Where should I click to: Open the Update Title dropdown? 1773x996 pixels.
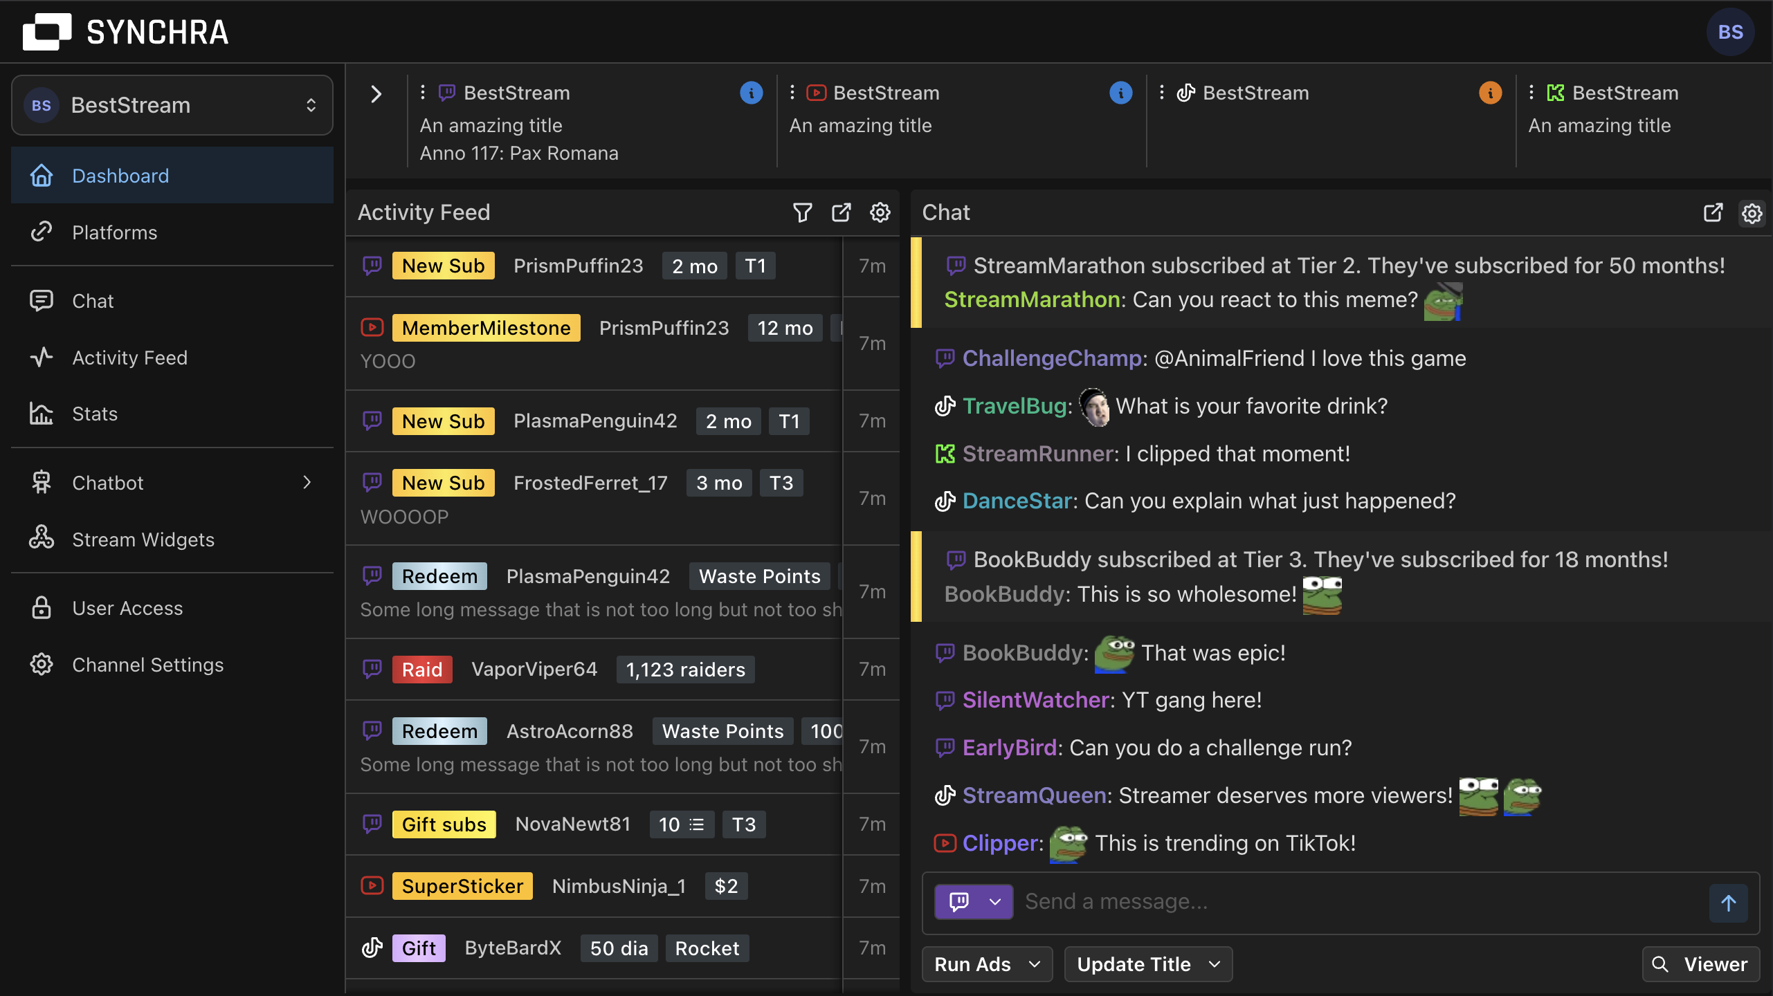[1148, 964]
